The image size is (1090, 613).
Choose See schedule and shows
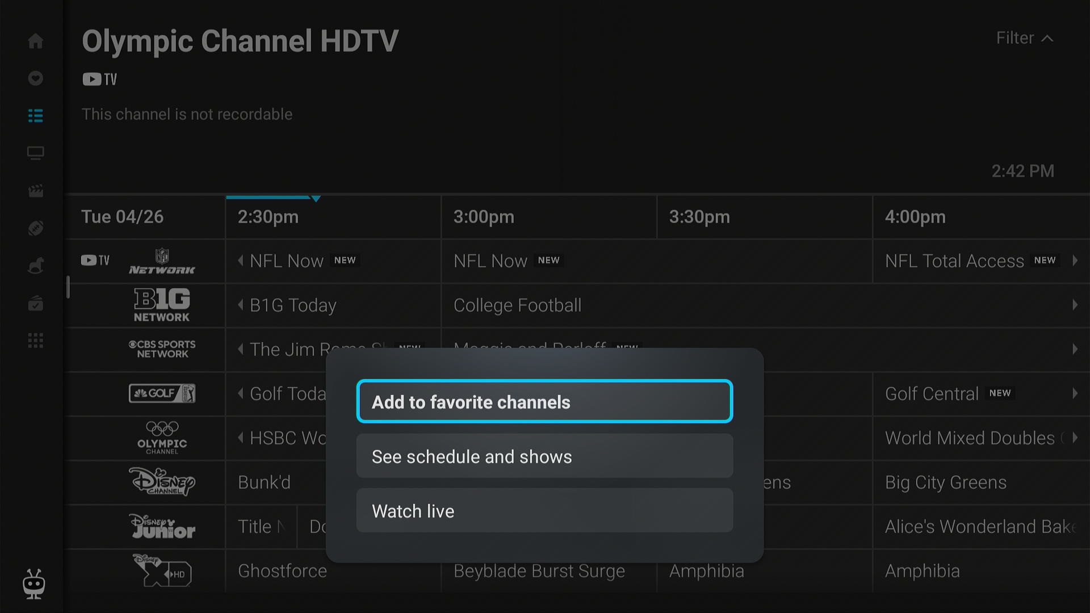pos(544,456)
